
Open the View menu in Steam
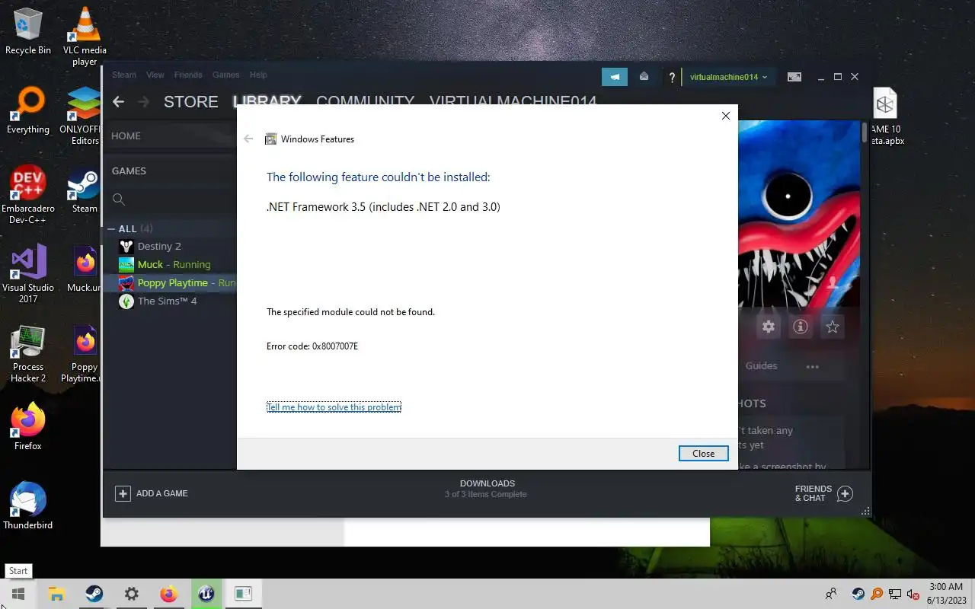155,75
